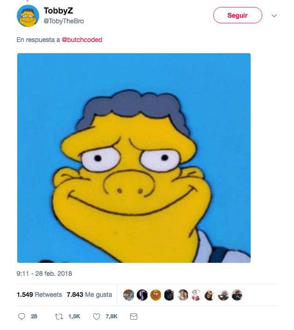Image resolution: width=294 pixels, height=330 pixels.
Task: Open the orange liker avatar, third in row
Action: click(x=155, y=295)
